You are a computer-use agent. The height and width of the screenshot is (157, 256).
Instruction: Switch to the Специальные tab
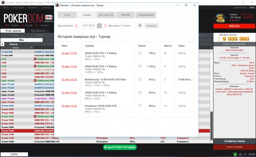(146, 15)
